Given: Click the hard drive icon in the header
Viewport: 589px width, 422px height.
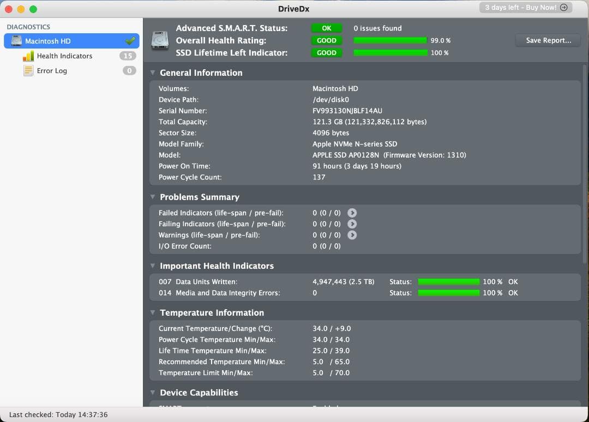Looking at the screenshot, I should [x=159, y=40].
